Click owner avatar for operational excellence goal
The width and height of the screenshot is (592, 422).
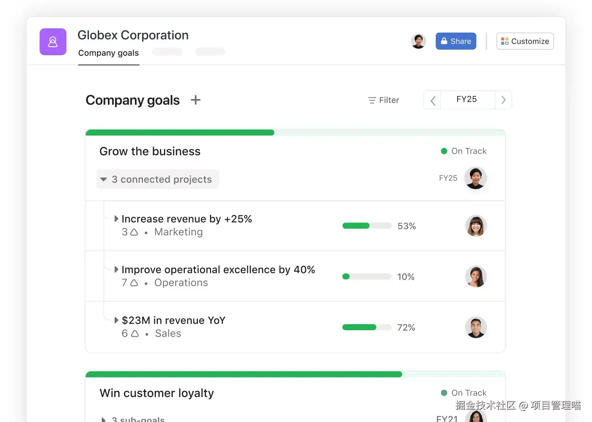476,276
